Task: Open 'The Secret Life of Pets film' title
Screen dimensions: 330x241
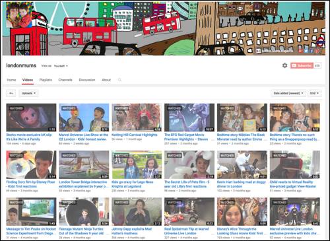Action: [187, 184]
